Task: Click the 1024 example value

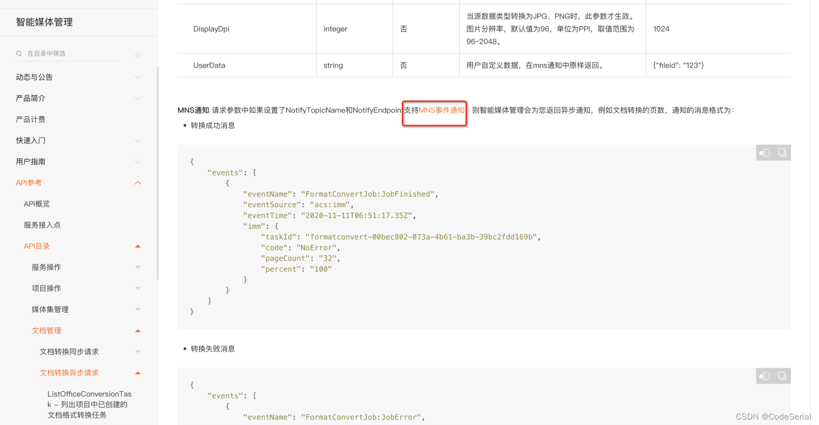Action: point(661,29)
